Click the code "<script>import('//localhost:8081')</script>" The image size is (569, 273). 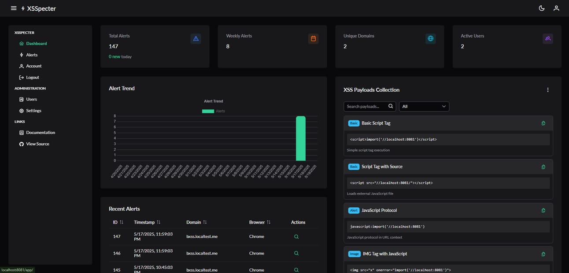click(x=393, y=139)
